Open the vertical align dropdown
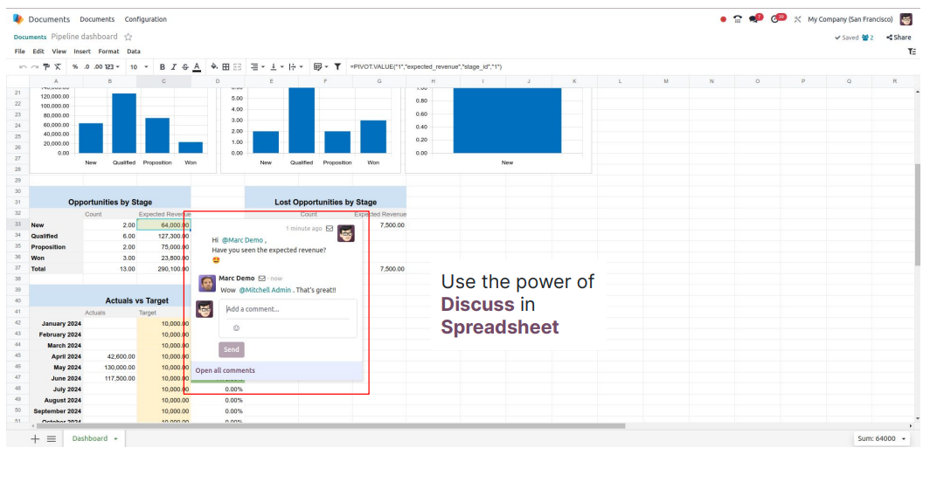Image resolution: width=951 pixels, height=482 pixels. (x=276, y=67)
